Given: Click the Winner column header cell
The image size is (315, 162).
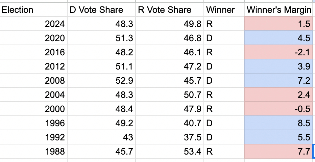Looking at the screenshot, I should point(224,10).
